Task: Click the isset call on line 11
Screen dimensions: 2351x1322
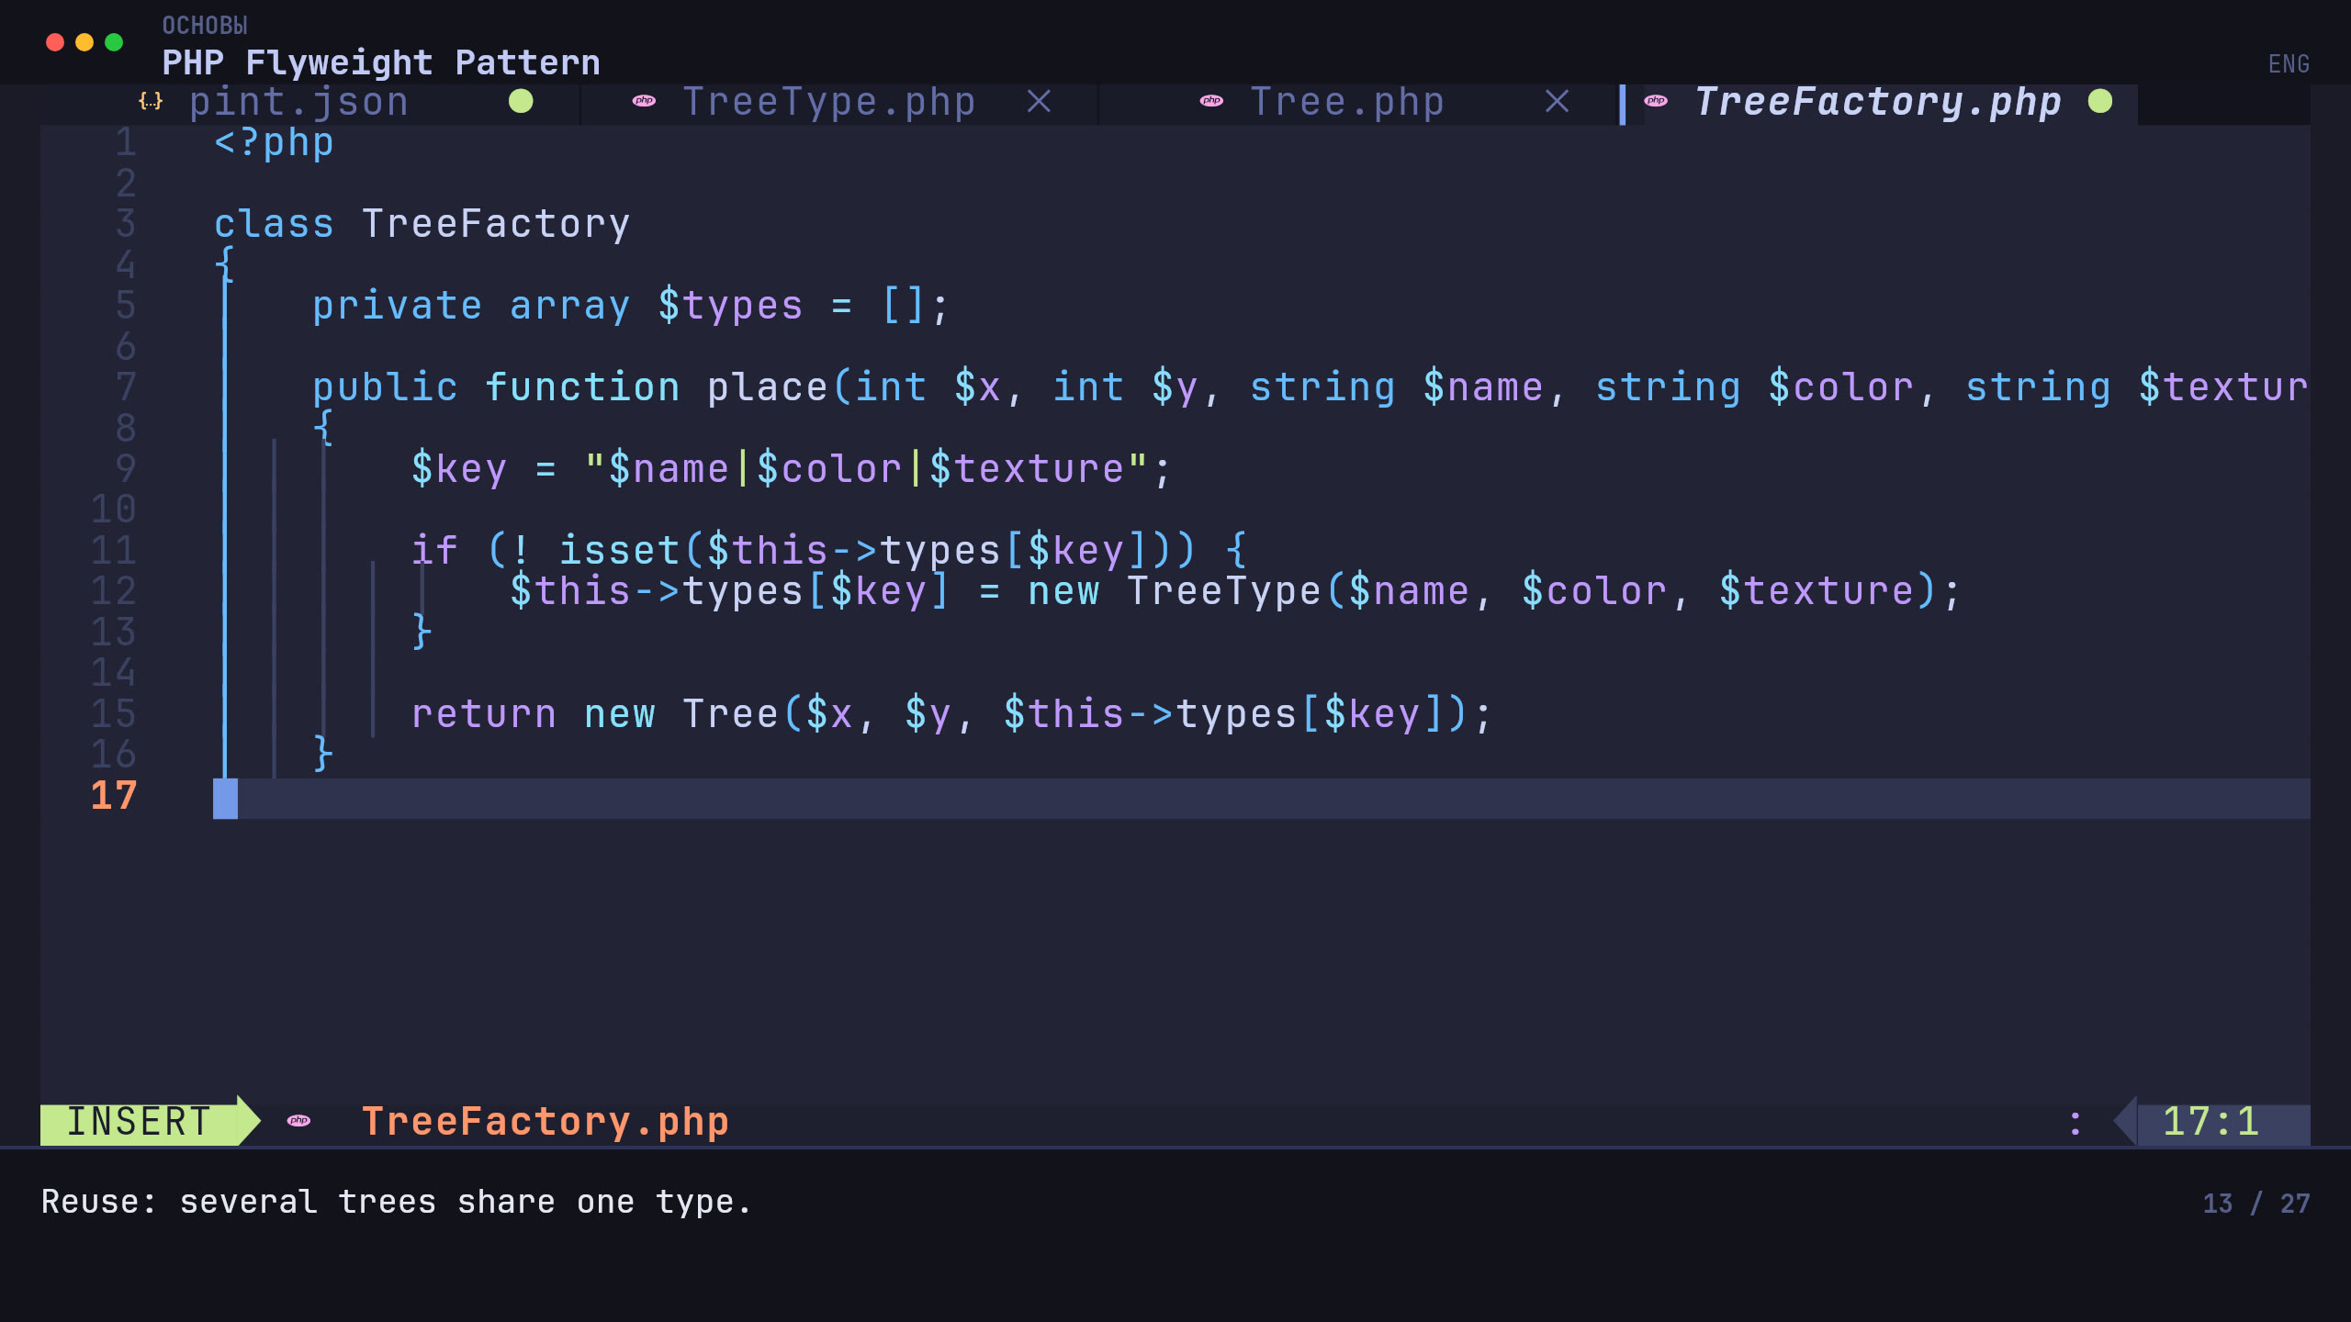Action: tap(620, 551)
